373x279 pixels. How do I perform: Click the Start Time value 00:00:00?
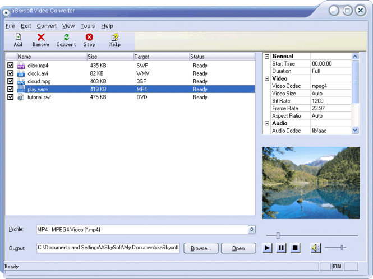click(x=321, y=64)
